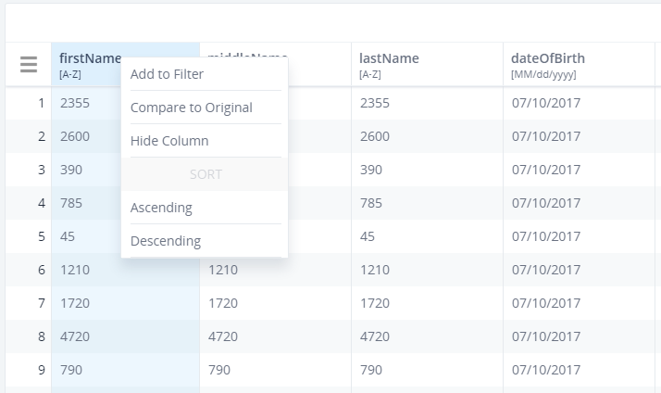
Task: Sort column Descending
Action: click(165, 241)
